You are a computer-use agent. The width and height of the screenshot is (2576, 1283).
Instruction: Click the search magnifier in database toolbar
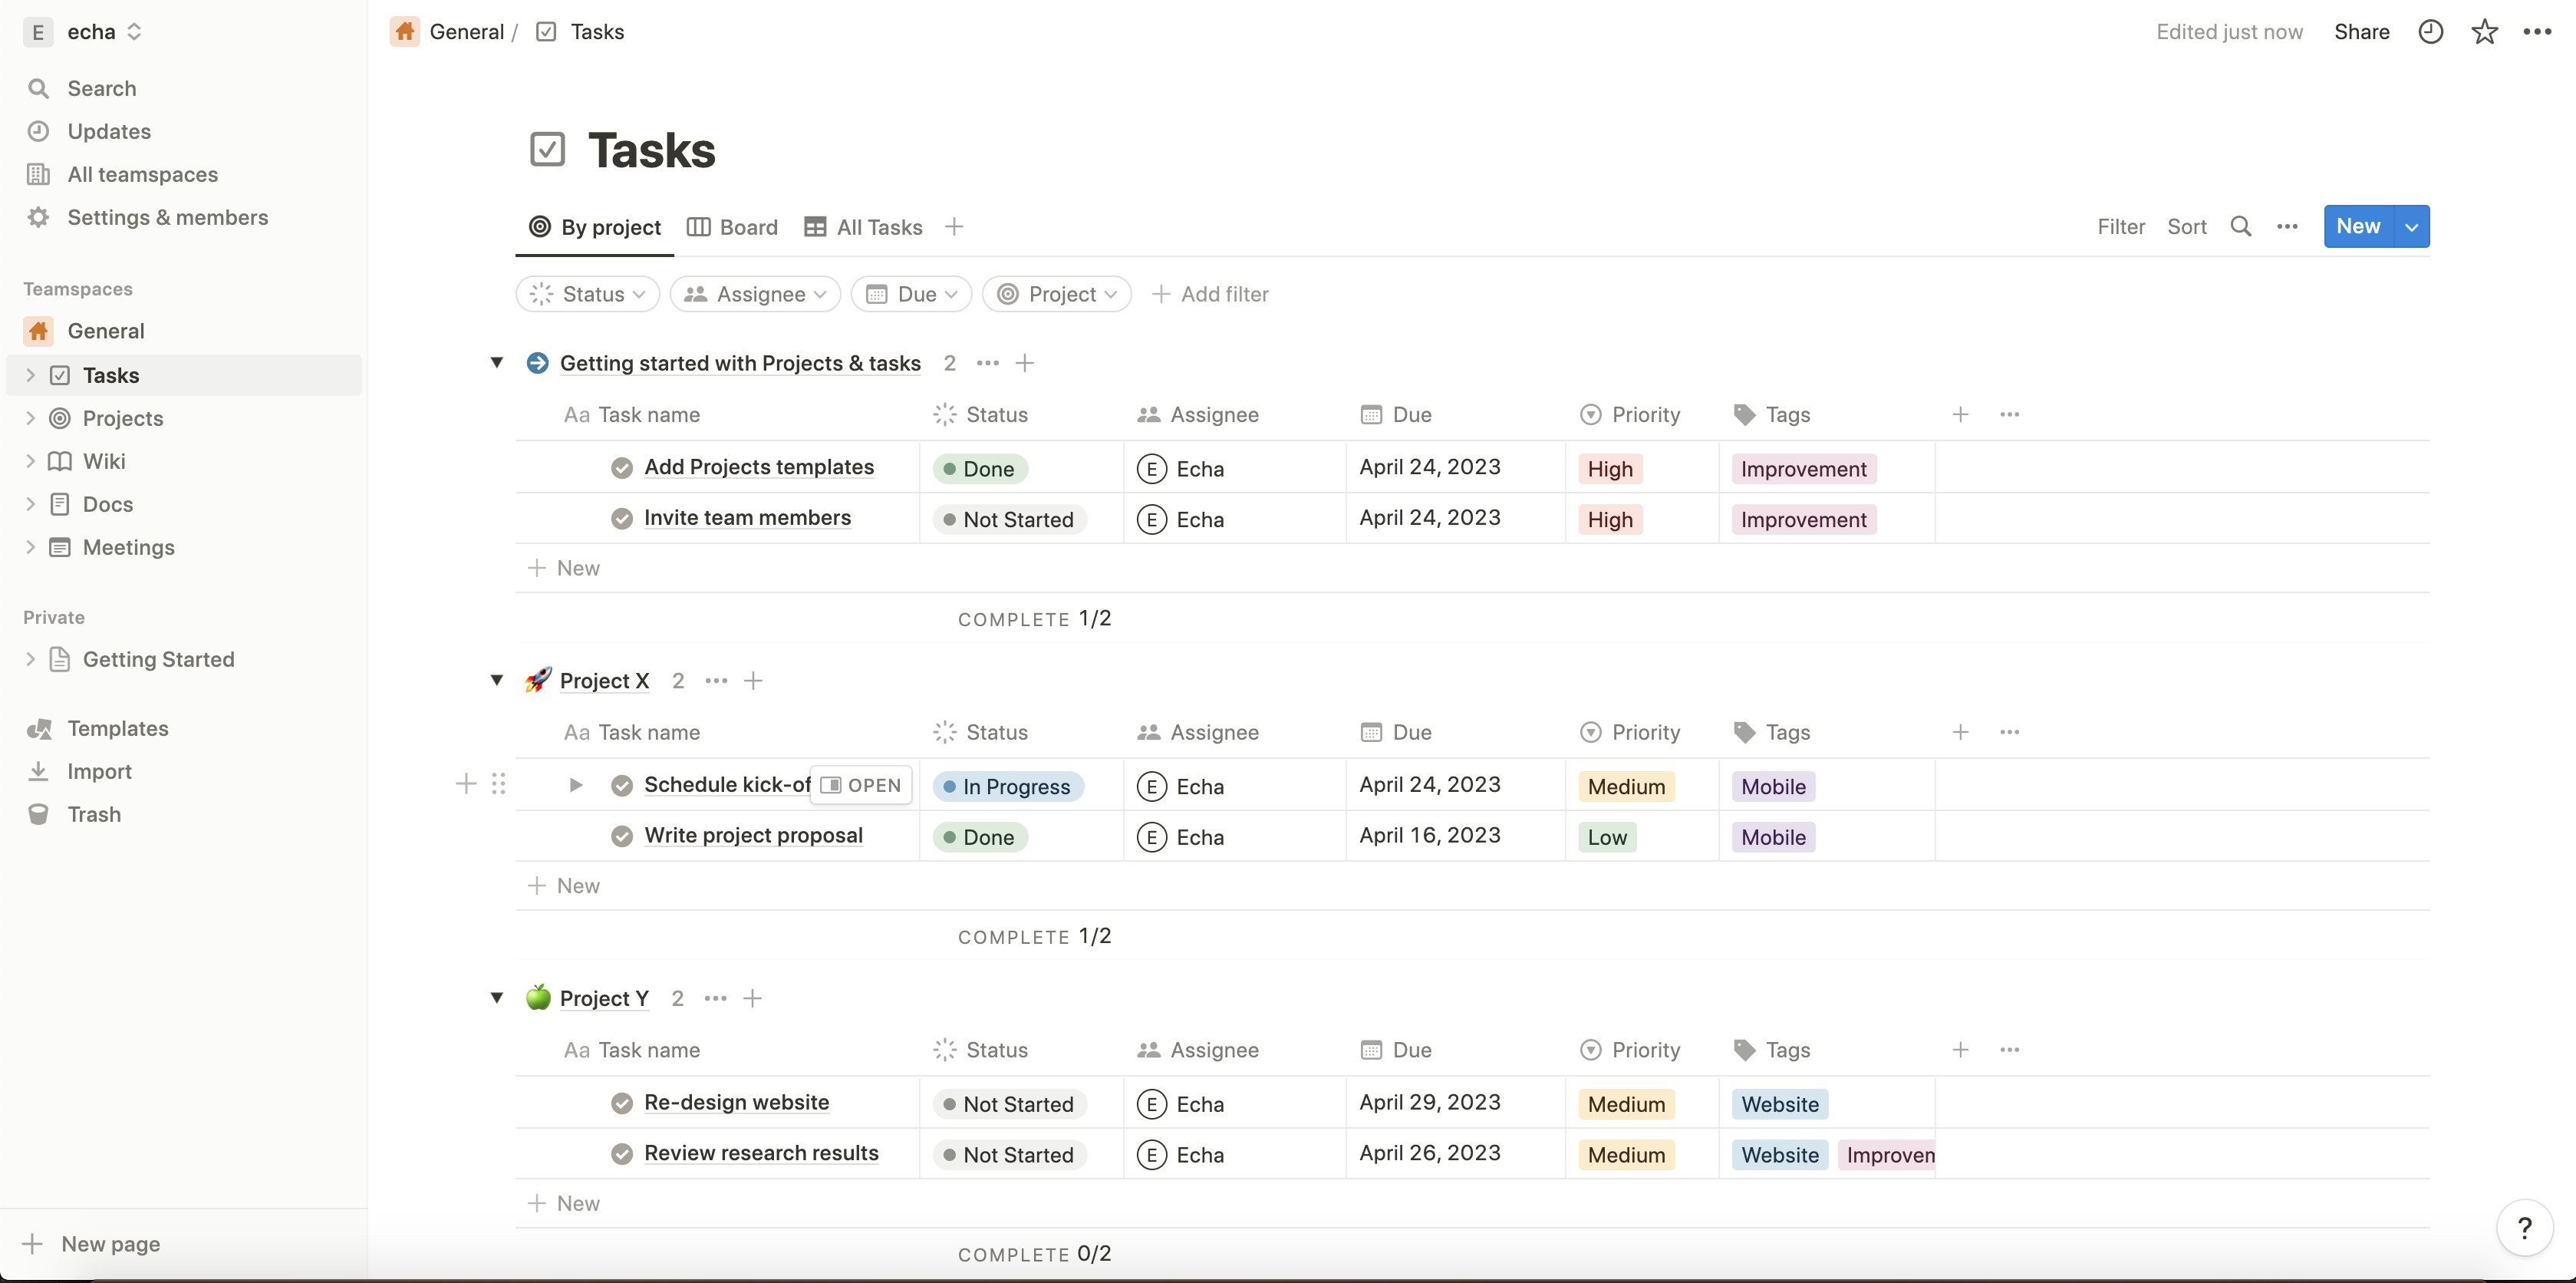click(2240, 227)
